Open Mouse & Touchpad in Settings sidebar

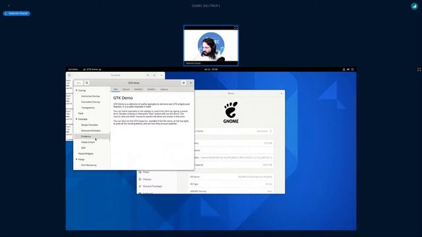pos(157,186)
